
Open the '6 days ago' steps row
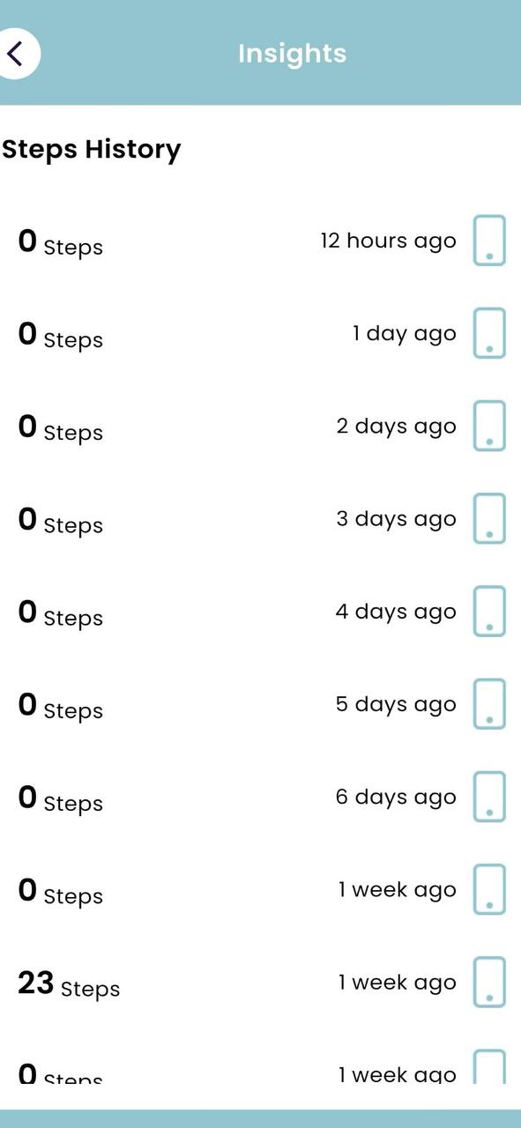[260, 797]
